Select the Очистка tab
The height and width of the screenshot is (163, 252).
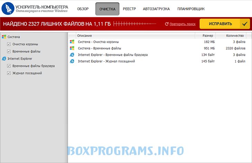[108, 9]
